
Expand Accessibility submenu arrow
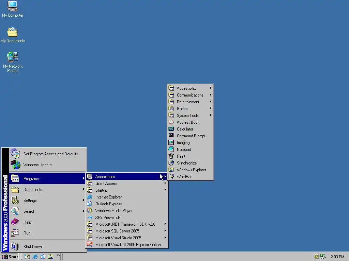pos(210,88)
